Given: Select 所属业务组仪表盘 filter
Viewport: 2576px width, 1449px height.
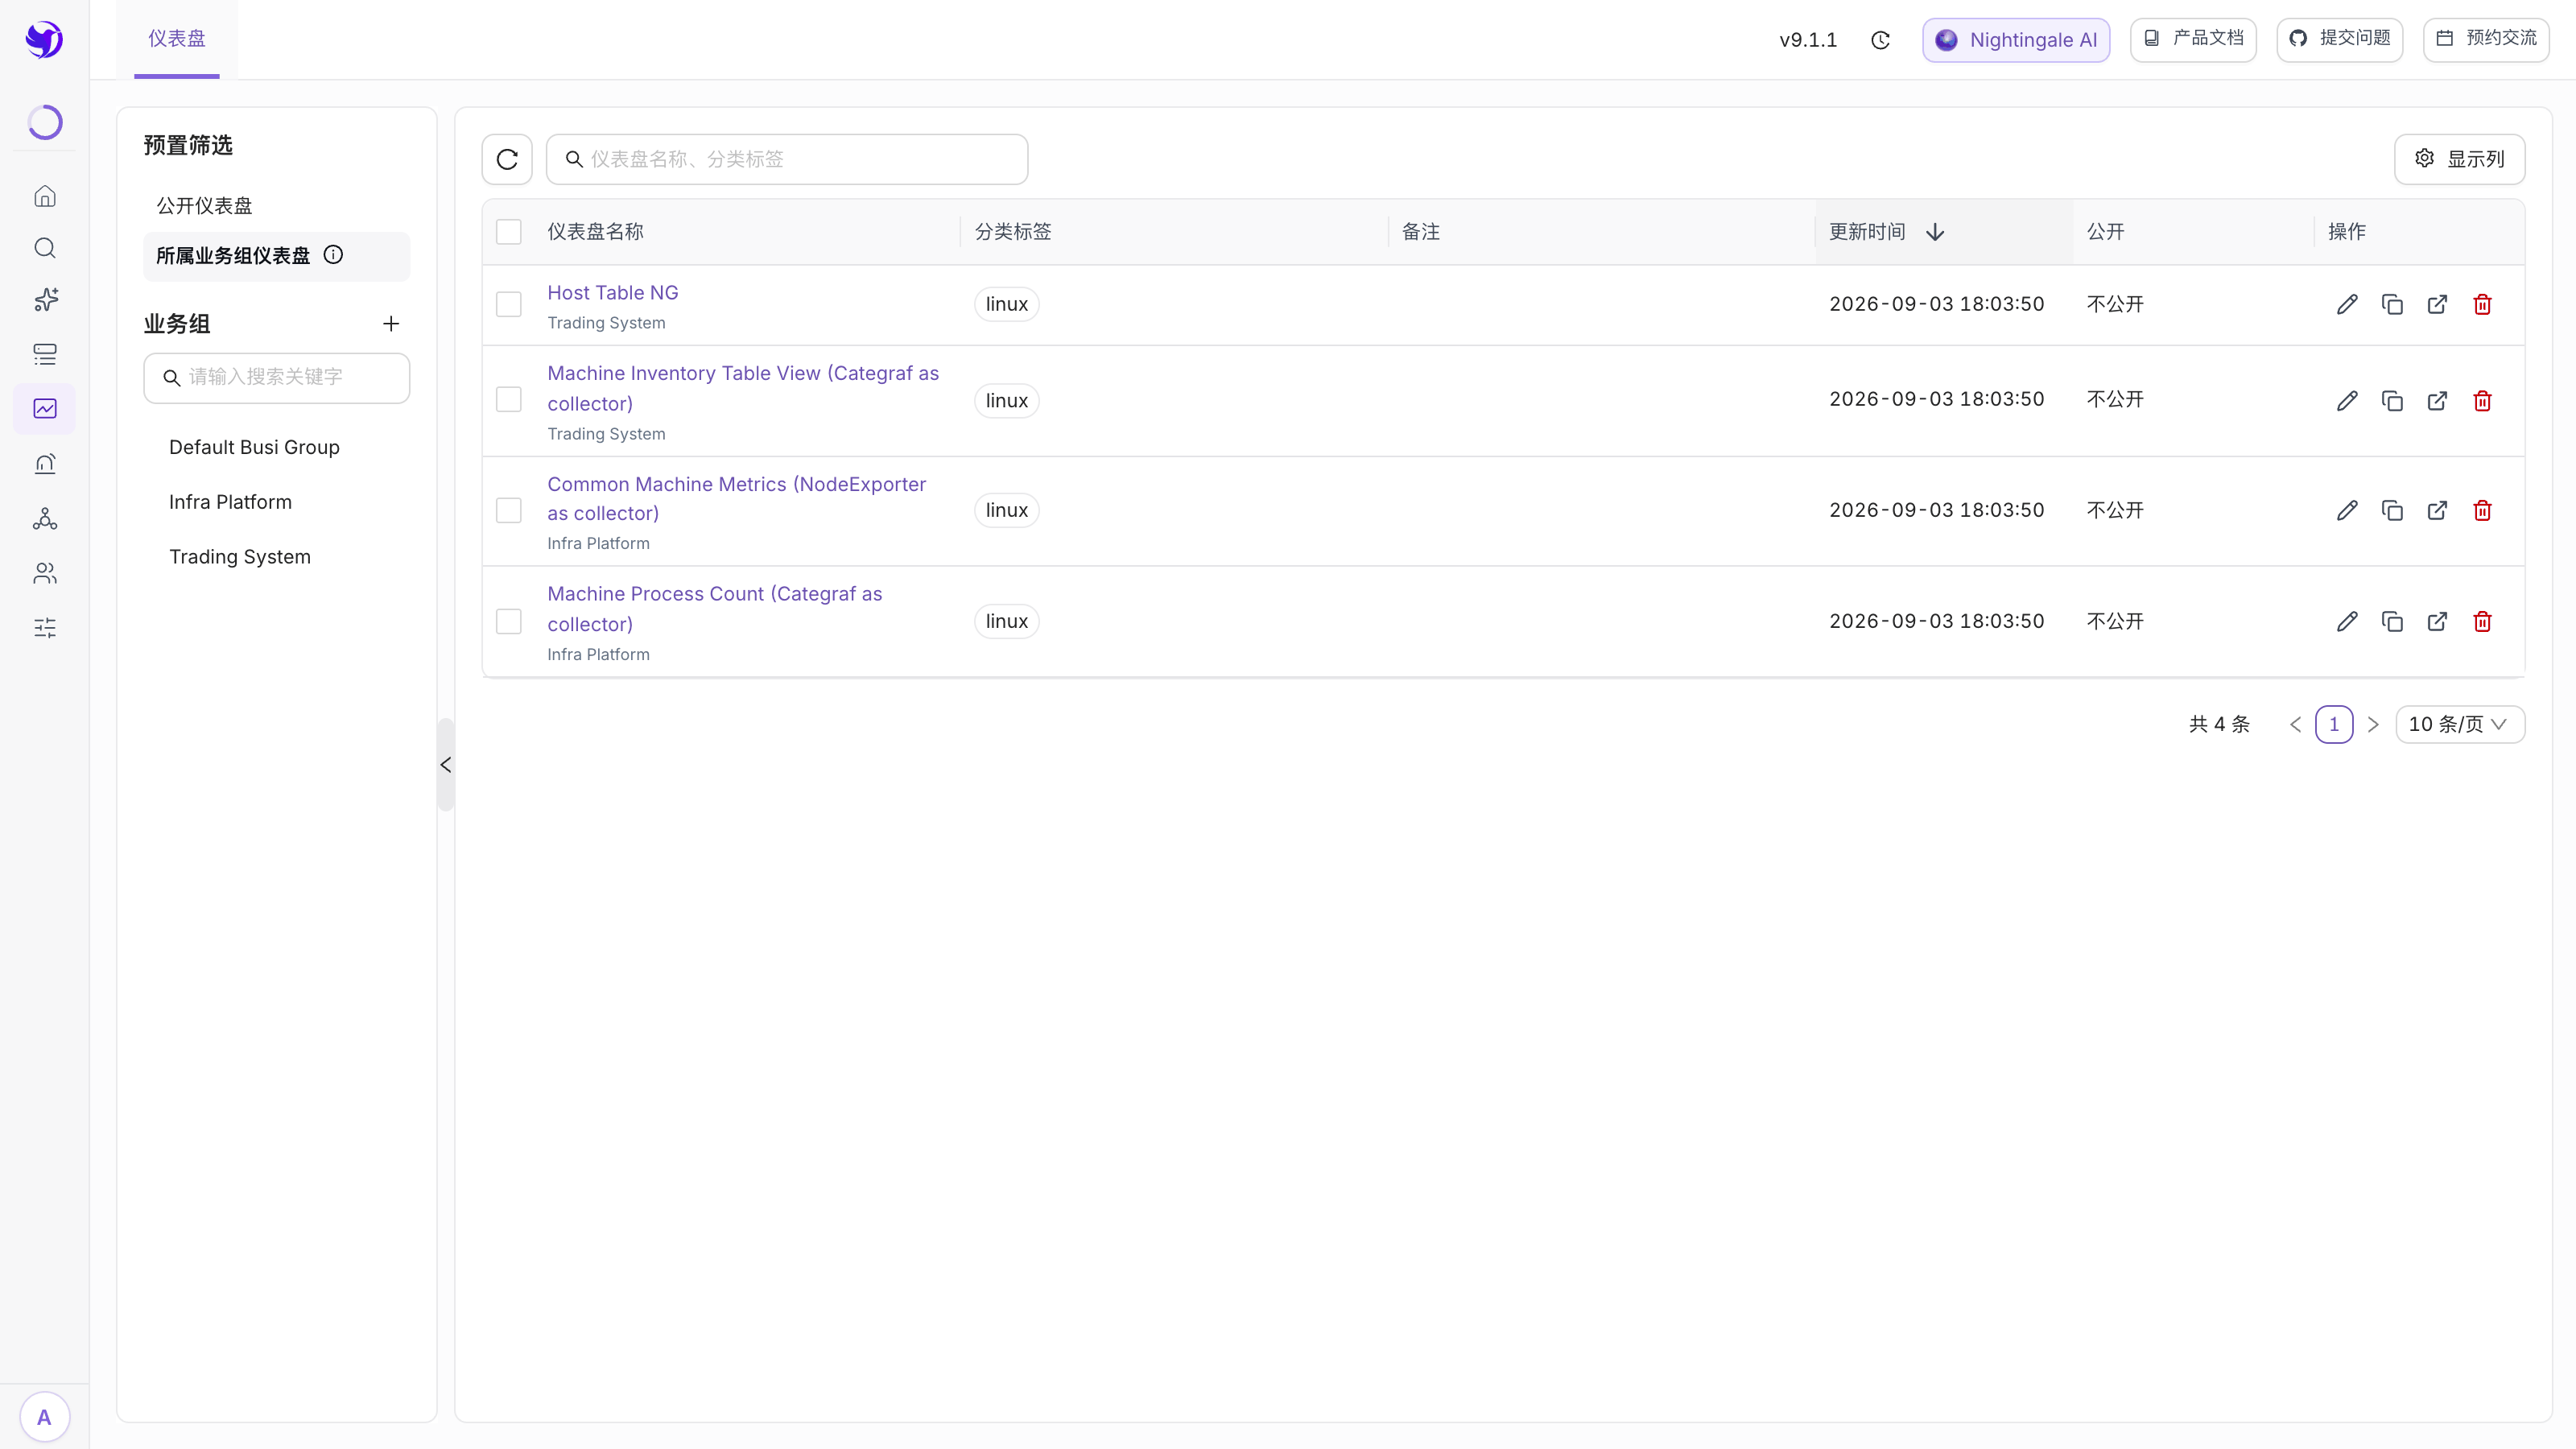Looking at the screenshot, I should click(x=276, y=256).
